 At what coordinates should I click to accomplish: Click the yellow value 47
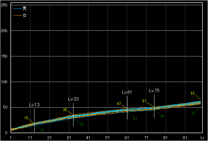click(119, 104)
